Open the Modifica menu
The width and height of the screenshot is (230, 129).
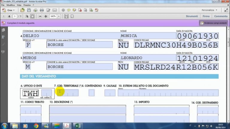(x=10, y=5)
